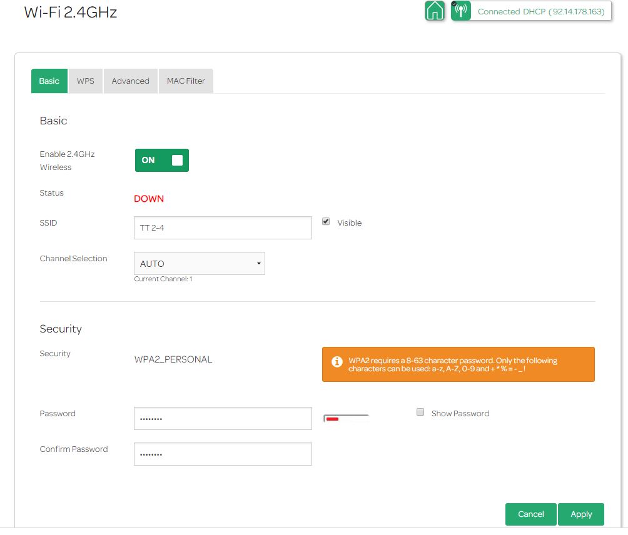The width and height of the screenshot is (628, 535).
Task: Switch to the WPS tab
Action: tap(86, 81)
